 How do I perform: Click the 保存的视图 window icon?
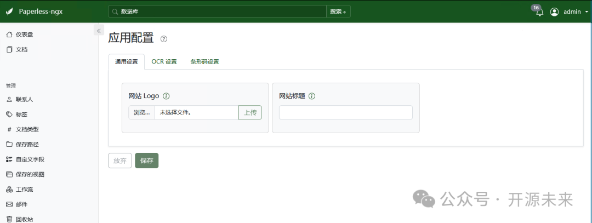[9, 174]
